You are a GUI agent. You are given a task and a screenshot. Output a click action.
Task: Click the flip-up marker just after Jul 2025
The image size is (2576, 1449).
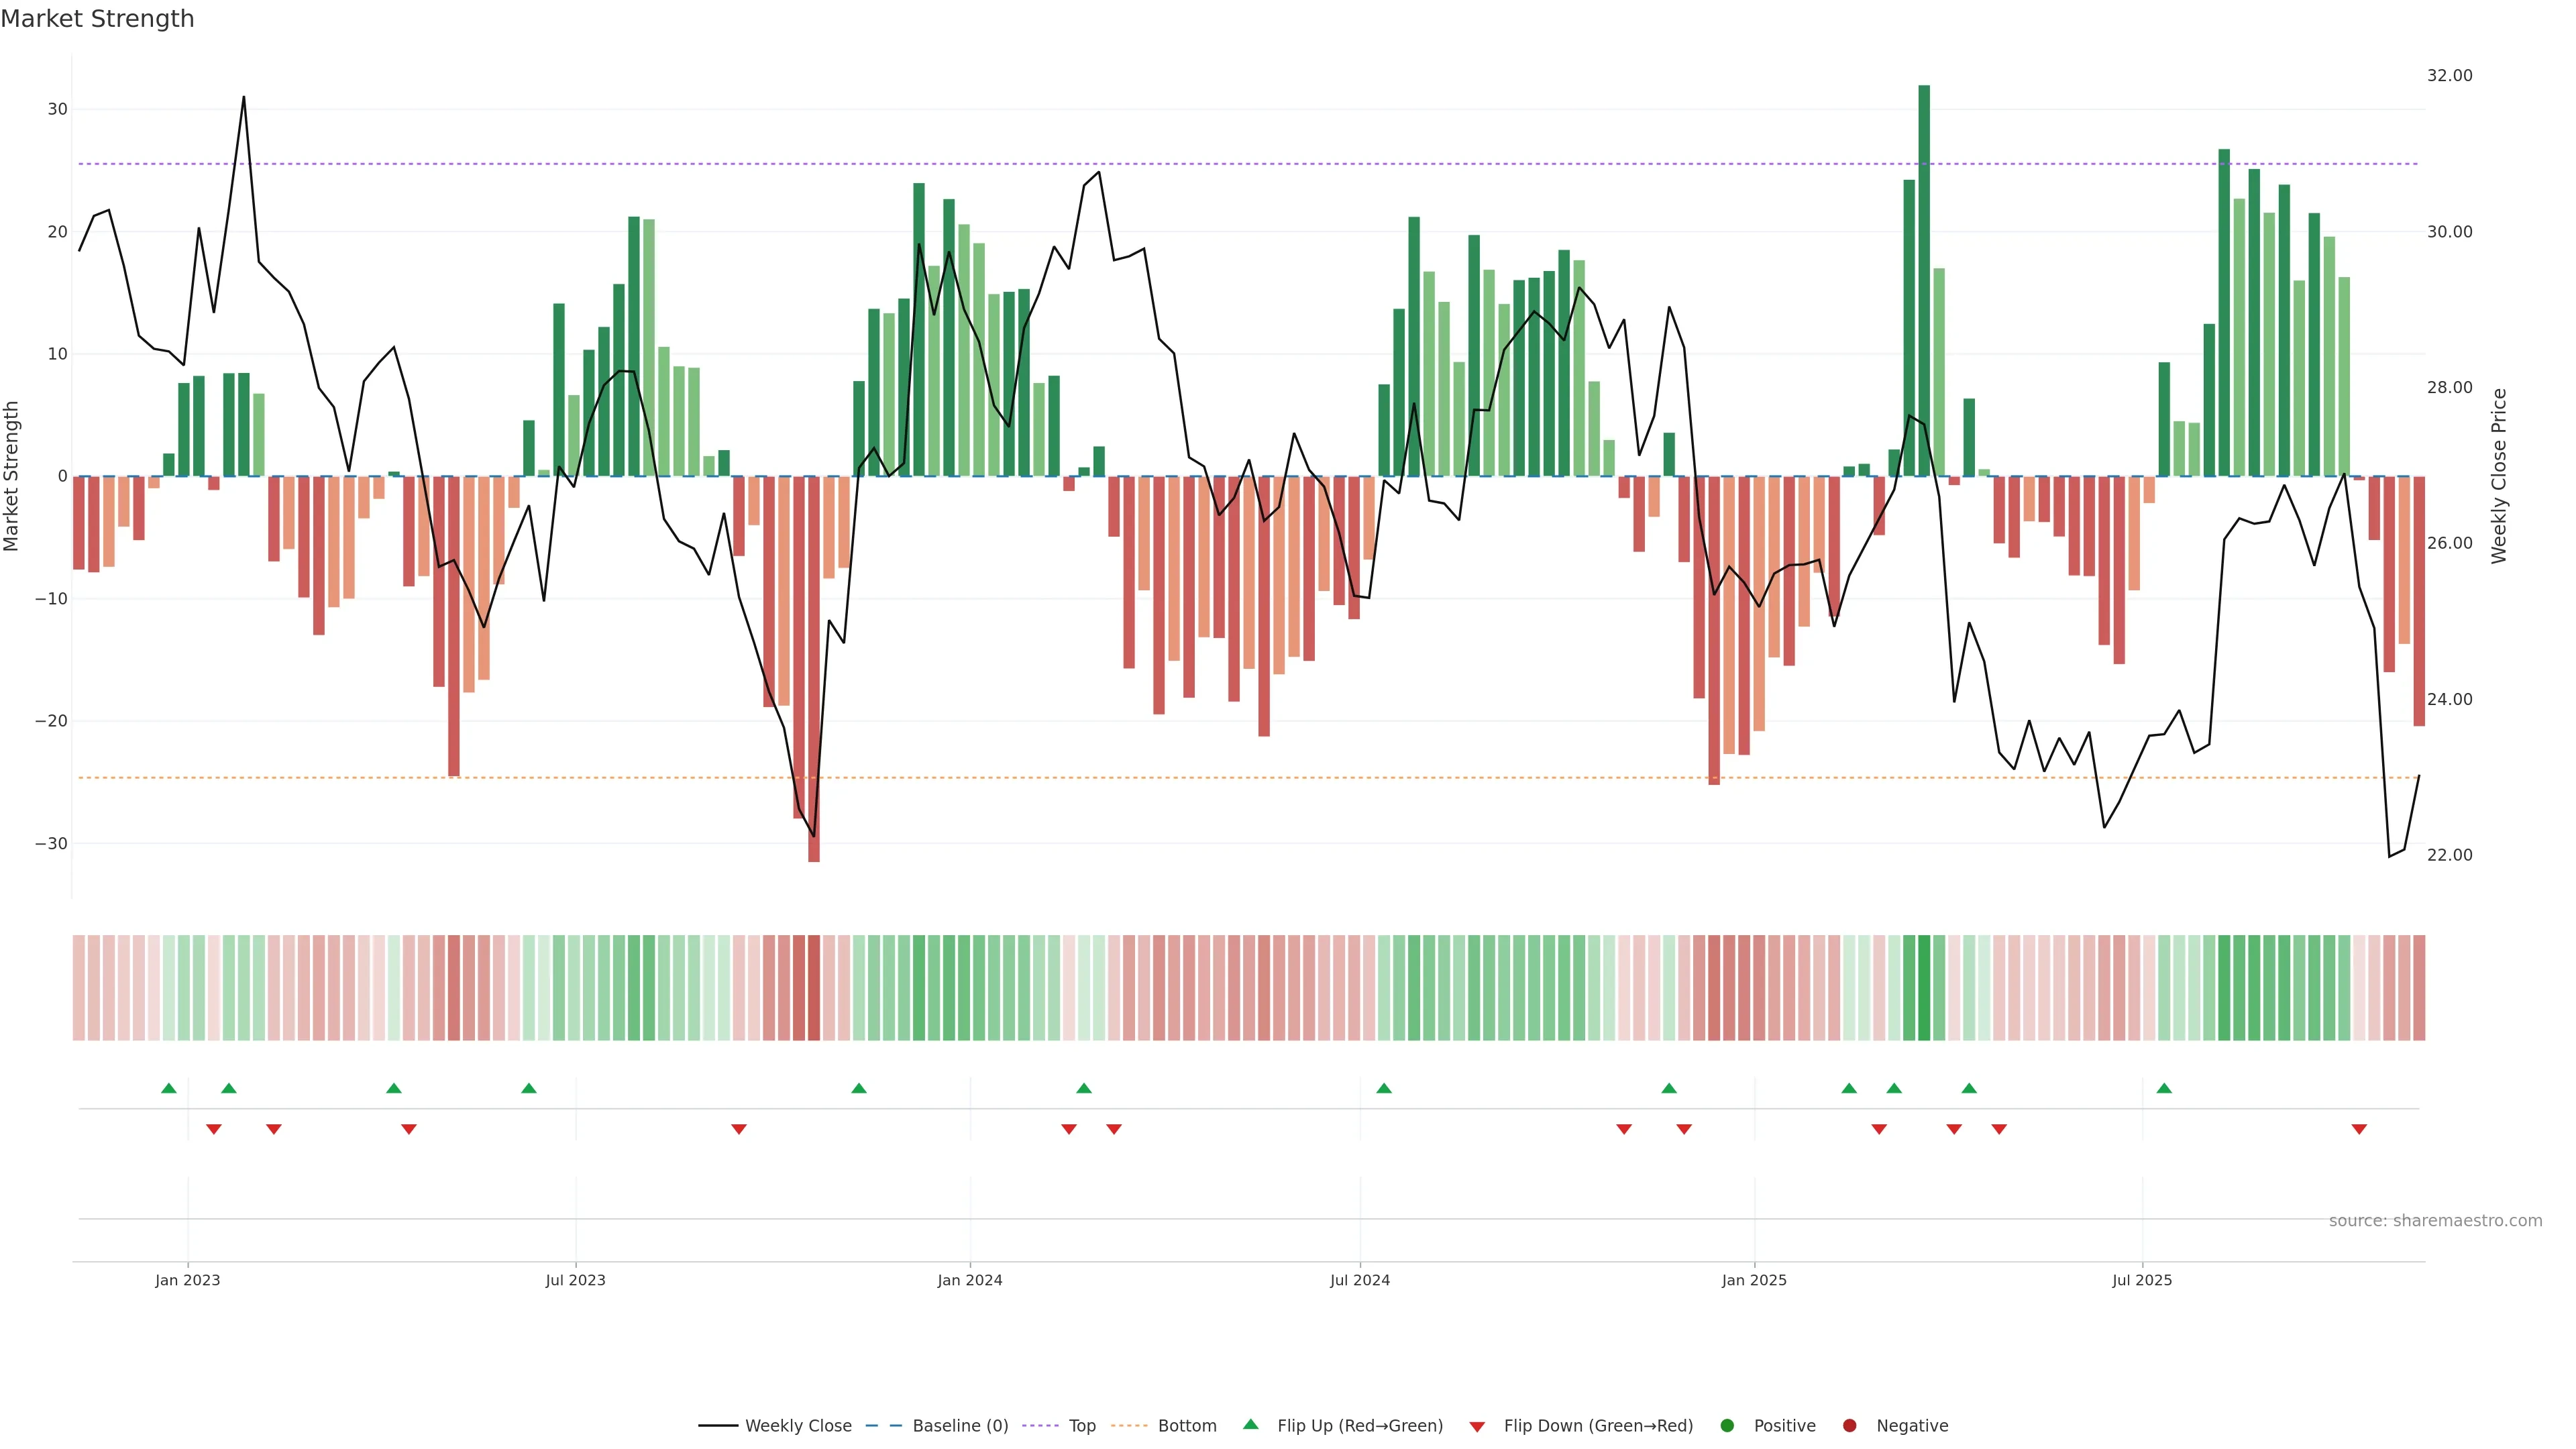(2164, 1088)
